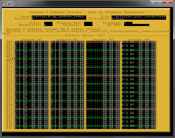Click B-1 note on row 024 channel 02
The width and height of the screenshot is (175, 138).
[53, 92]
